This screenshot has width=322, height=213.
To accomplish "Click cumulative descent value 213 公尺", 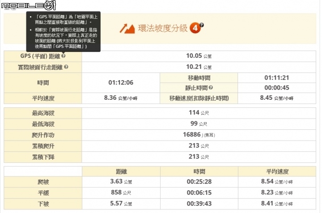I will coord(199,157).
